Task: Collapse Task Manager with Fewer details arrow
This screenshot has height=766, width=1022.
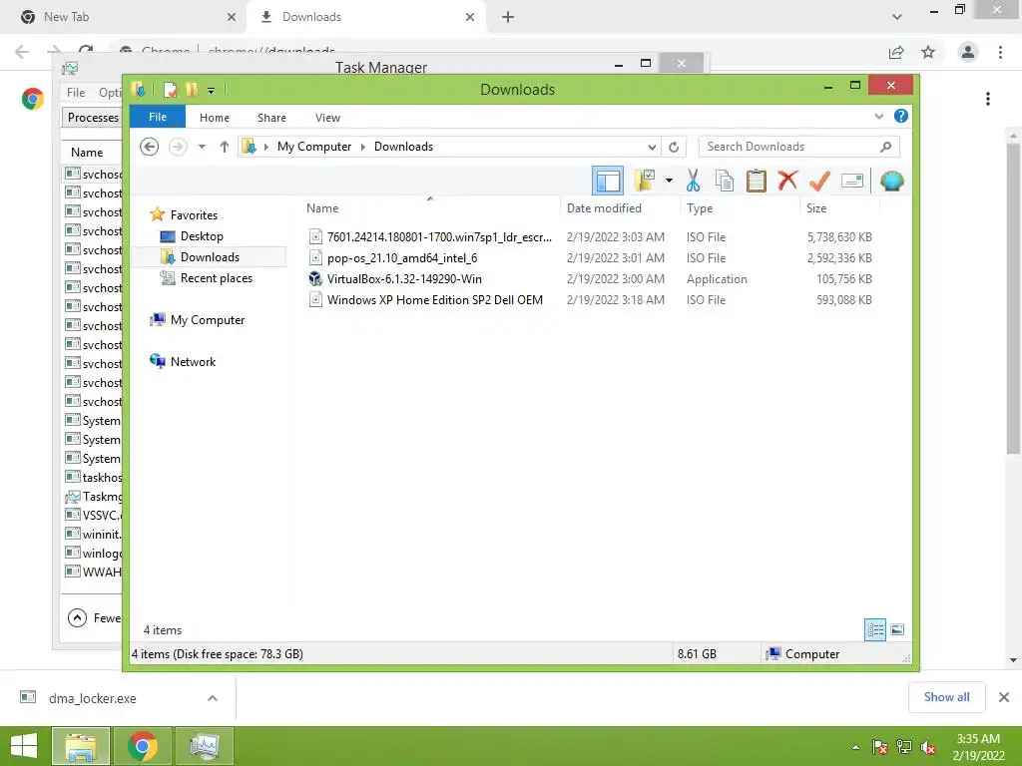Action: (x=77, y=617)
